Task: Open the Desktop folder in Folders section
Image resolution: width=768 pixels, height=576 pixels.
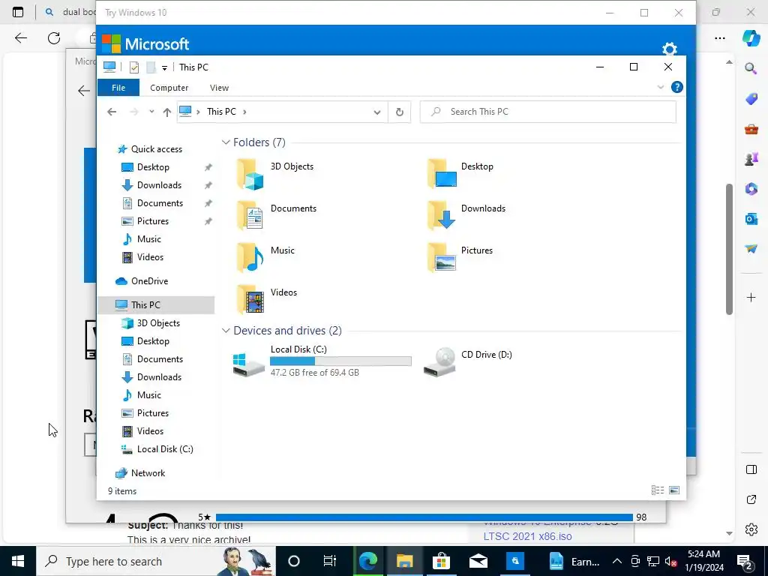Action: [442, 173]
